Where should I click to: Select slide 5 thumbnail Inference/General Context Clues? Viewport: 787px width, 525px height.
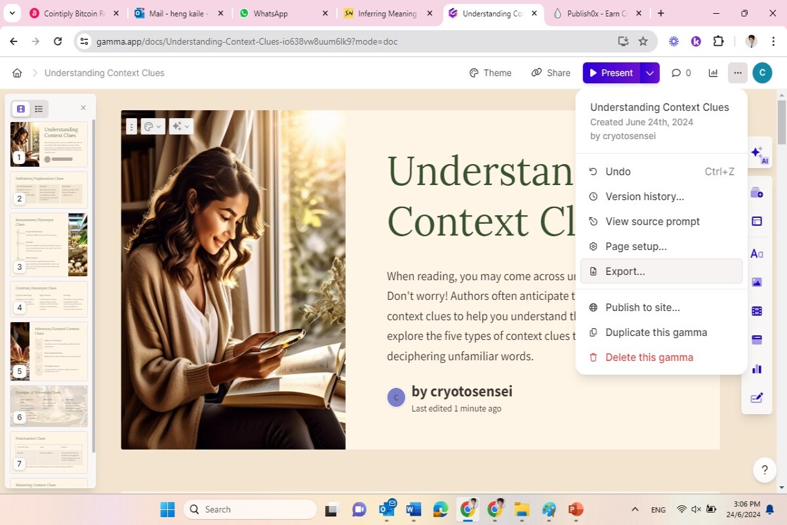pyautogui.click(x=49, y=351)
